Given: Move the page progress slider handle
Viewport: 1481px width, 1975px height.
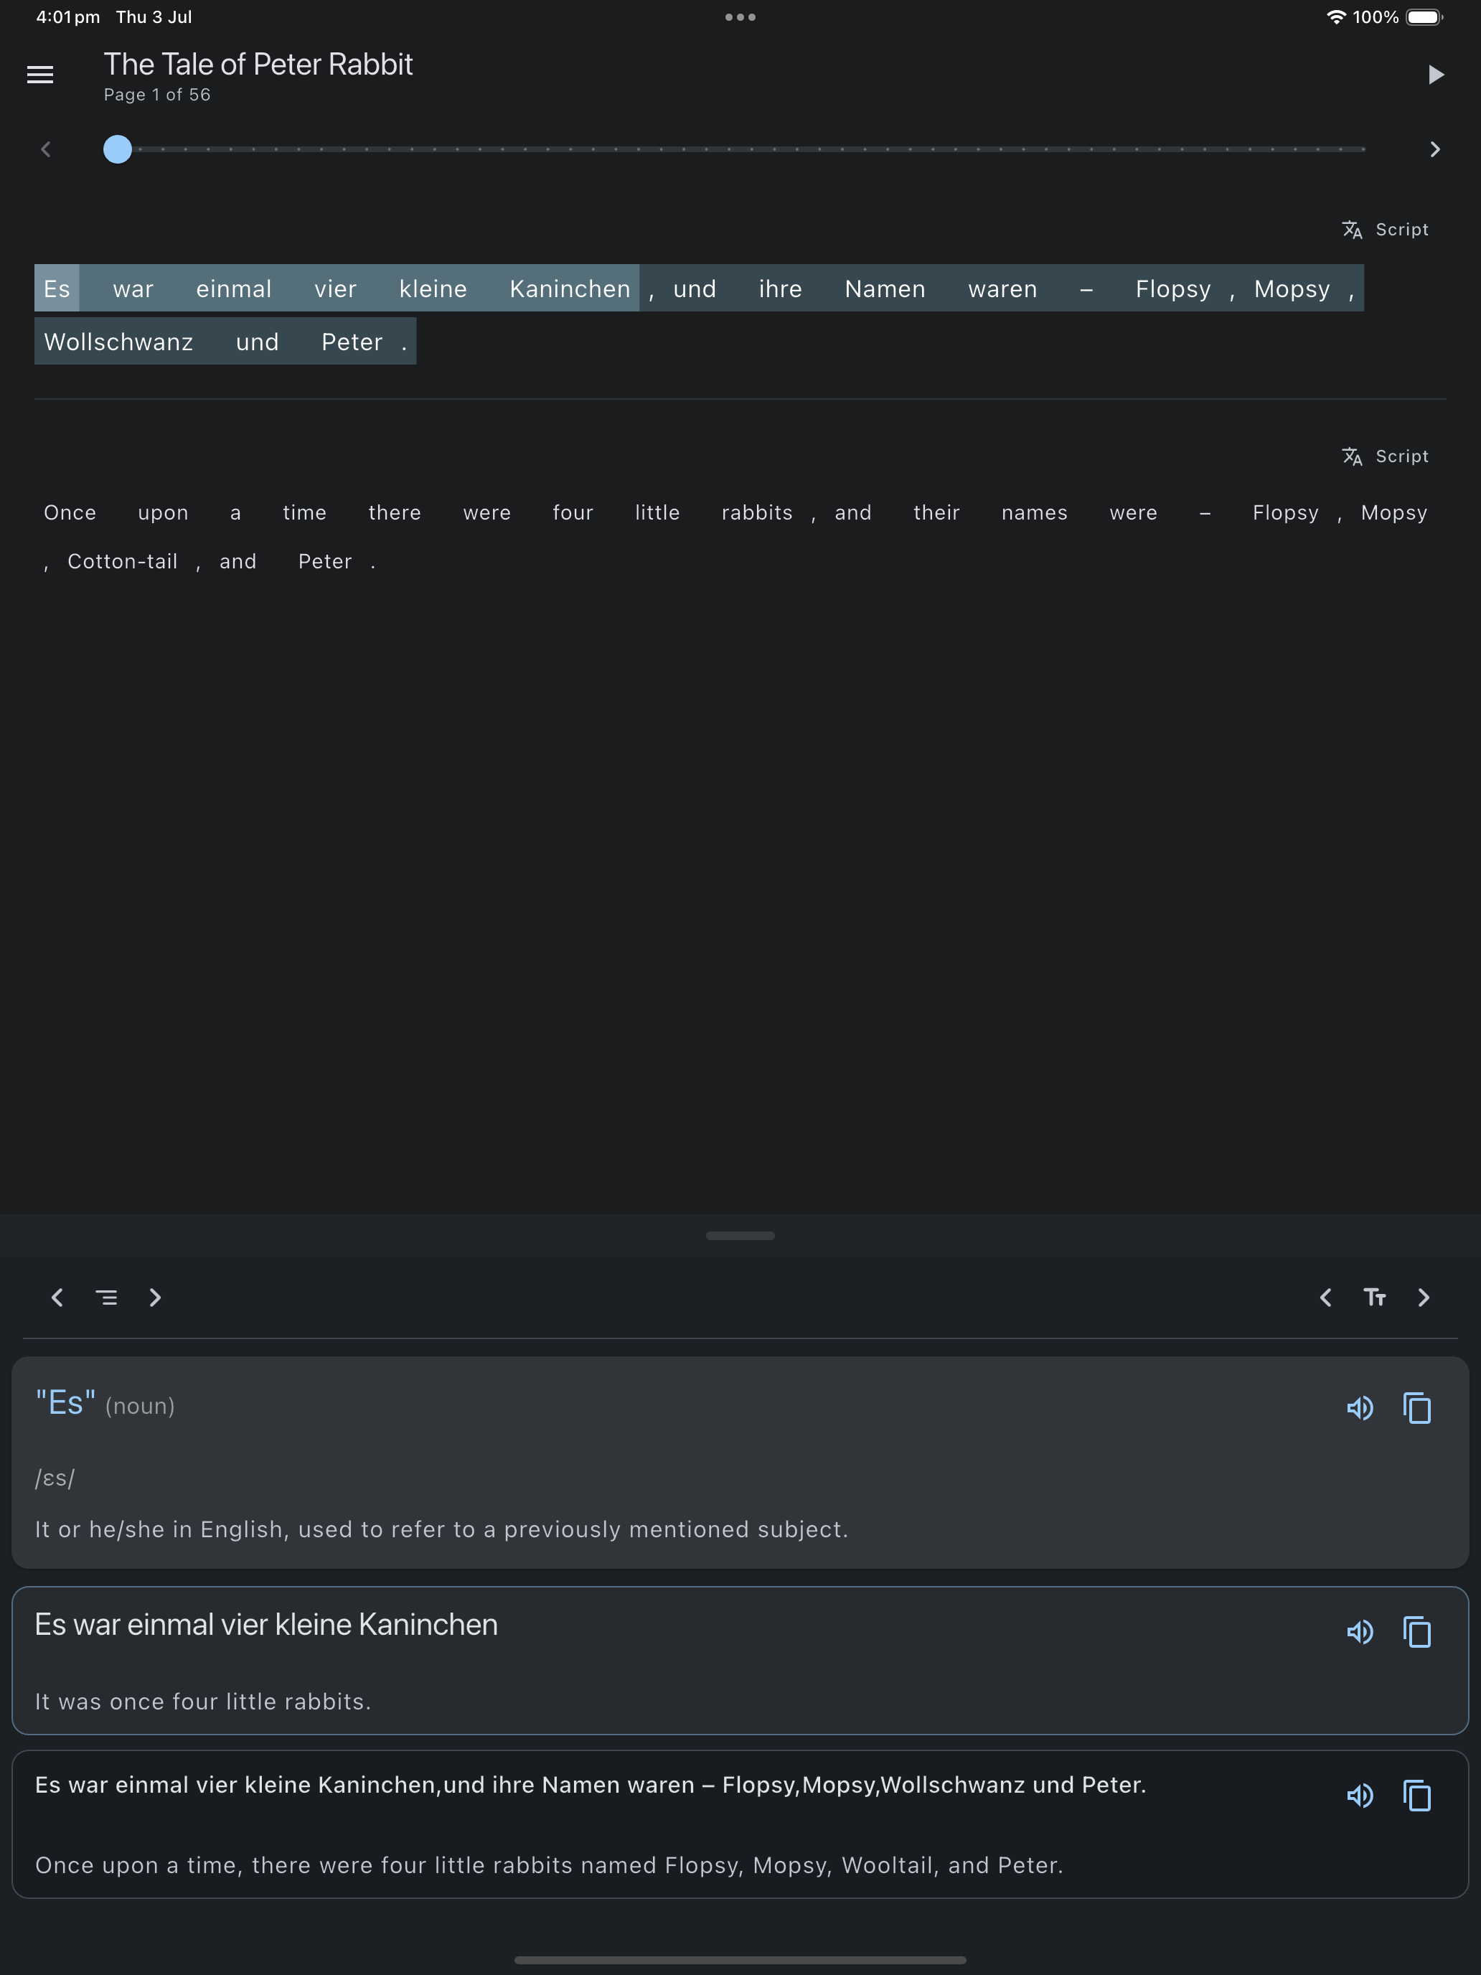Looking at the screenshot, I should coord(117,149).
